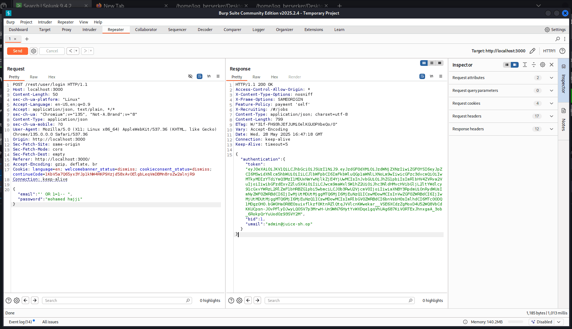Go to next request in history
Image resolution: width=572 pixels, height=329 pixels.
(x=85, y=51)
